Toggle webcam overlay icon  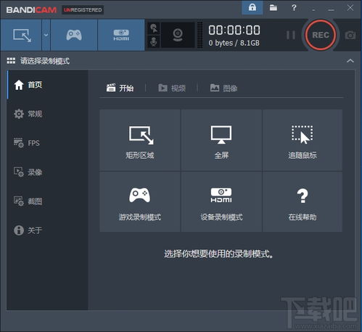178,35
